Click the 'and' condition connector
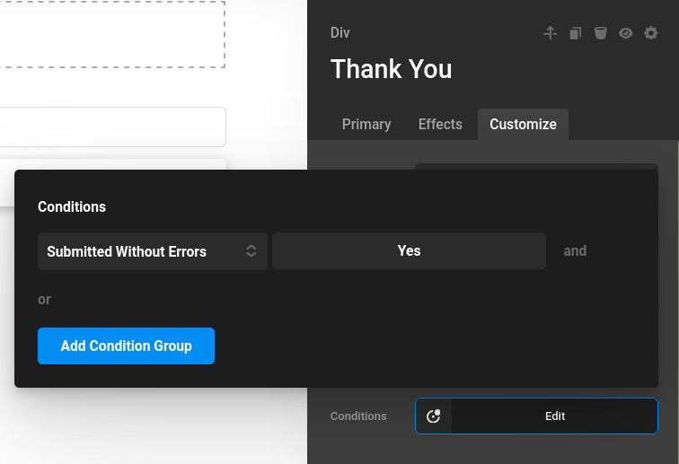This screenshot has width=679, height=464. click(x=575, y=251)
